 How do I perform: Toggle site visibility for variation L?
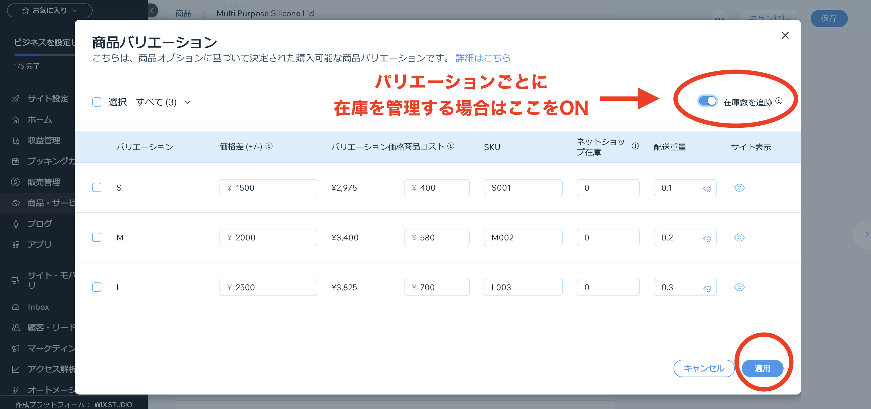pos(739,287)
